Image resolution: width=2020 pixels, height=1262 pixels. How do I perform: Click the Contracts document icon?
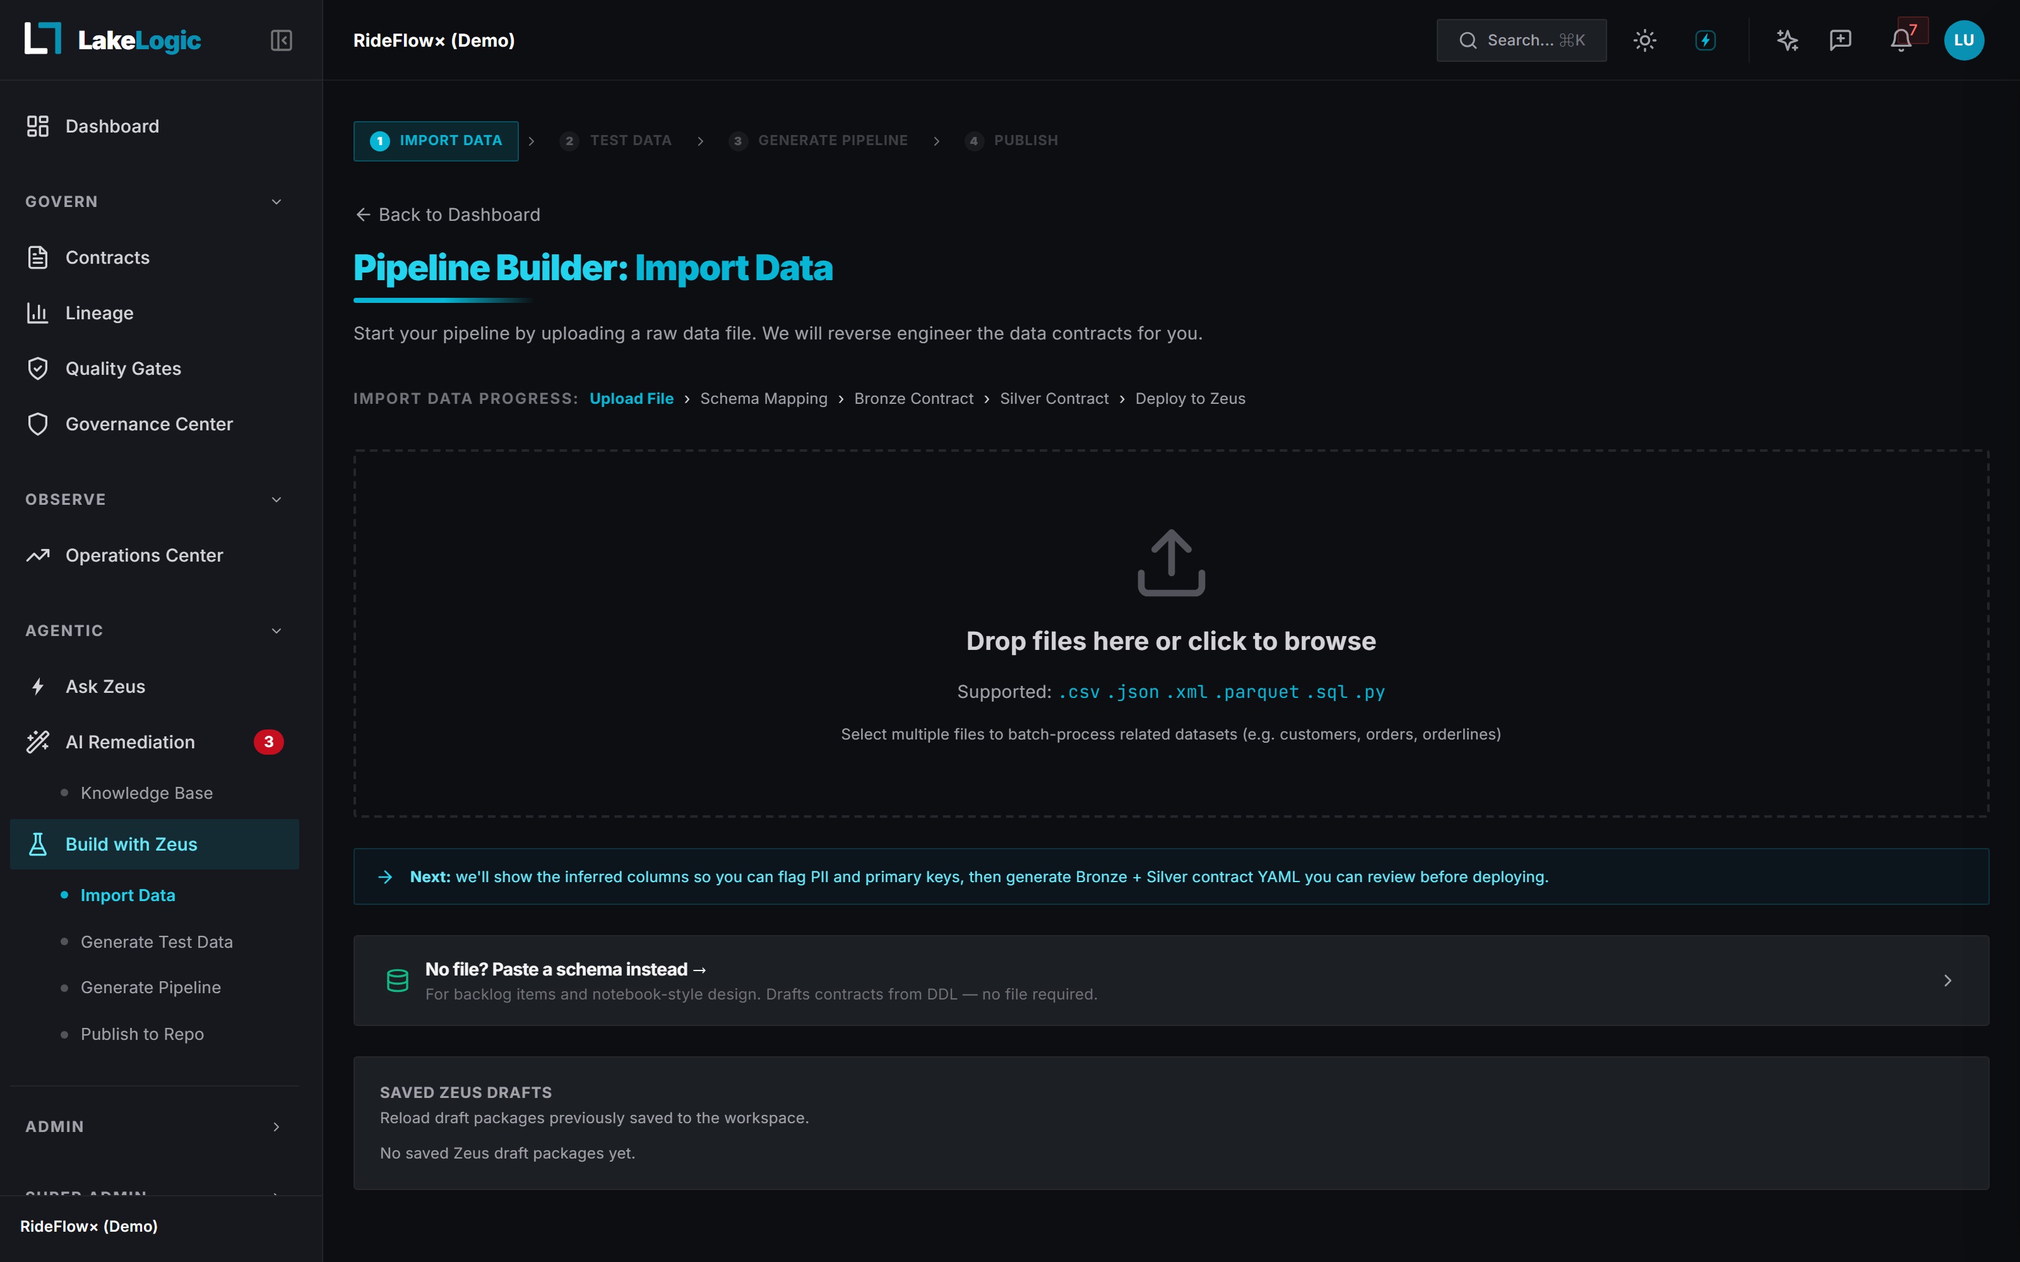coord(38,257)
